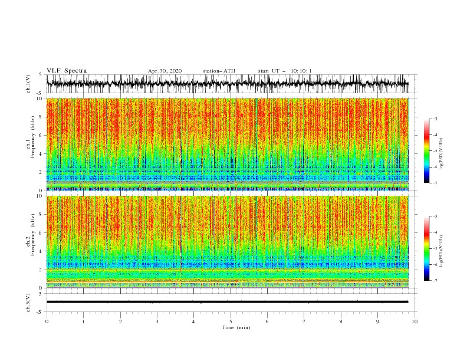Image resolution: width=467 pixels, height=361 pixels.
Task: Click the 'ch.3(V)' axis label
Action: [x=28, y=303]
